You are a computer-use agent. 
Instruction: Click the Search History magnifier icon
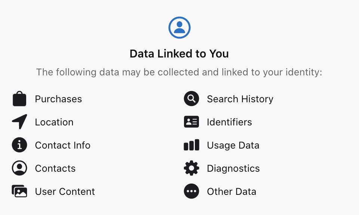pos(191,99)
